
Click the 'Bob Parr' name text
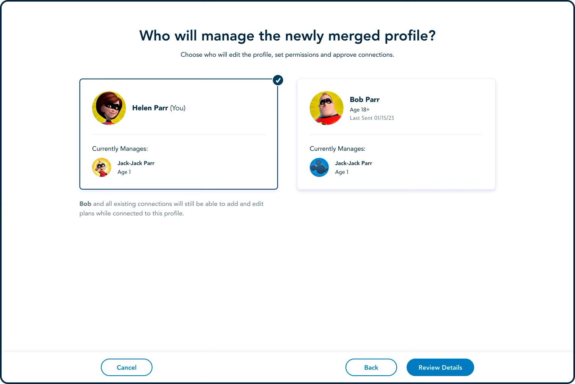(x=365, y=100)
